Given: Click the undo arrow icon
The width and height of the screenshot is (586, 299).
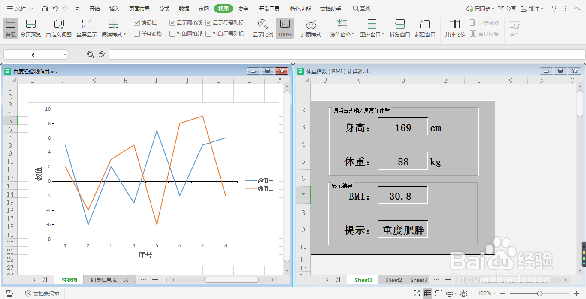Looking at the screenshot, I should 55,9.
